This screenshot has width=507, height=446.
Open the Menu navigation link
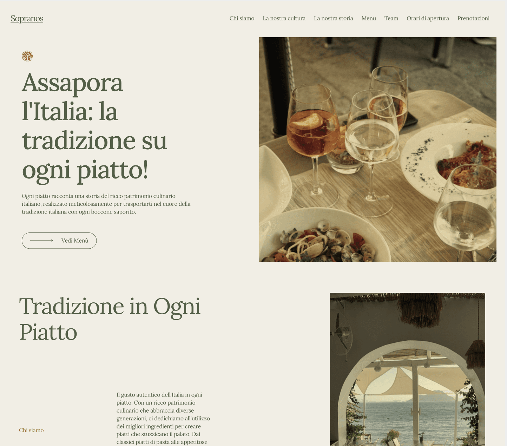[369, 18]
